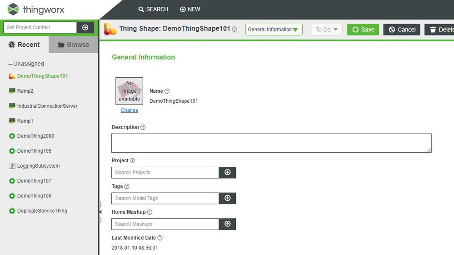The width and height of the screenshot is (454, 255).
Task: Collapse the Unassigned group
Action: click(x=10, y=64)
